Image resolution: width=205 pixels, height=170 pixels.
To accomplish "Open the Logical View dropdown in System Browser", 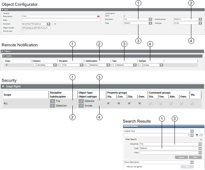I will point(192,131).
